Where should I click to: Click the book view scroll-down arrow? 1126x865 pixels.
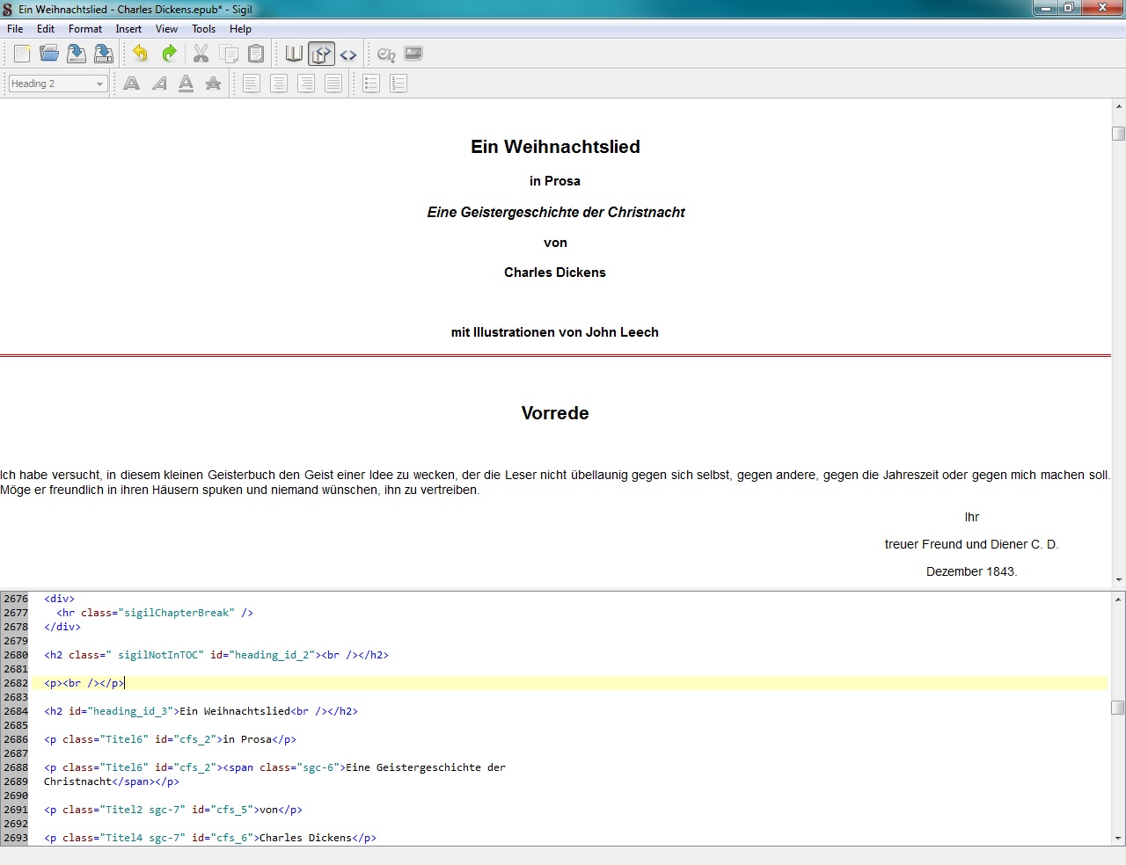(x=1118, y=580)
